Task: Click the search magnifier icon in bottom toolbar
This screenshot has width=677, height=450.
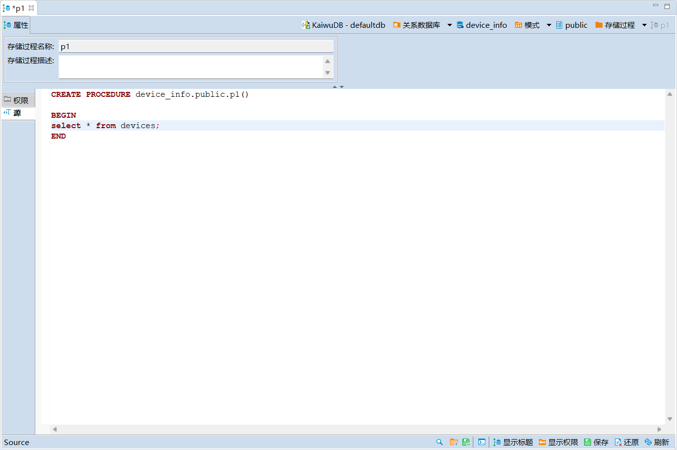Action: (x=439, y=442)
